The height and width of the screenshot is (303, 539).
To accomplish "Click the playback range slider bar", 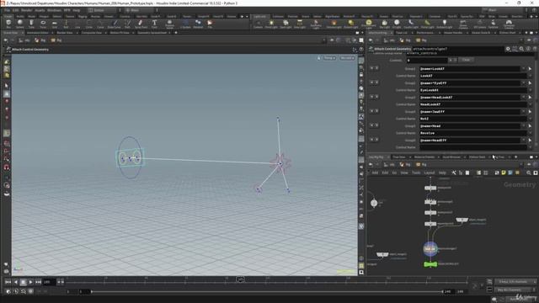I will click(267, 292).
